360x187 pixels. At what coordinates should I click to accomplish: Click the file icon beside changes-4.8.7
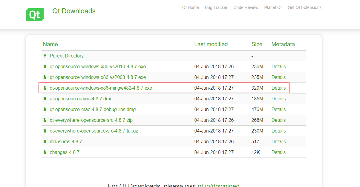click(x=45, y=152)
